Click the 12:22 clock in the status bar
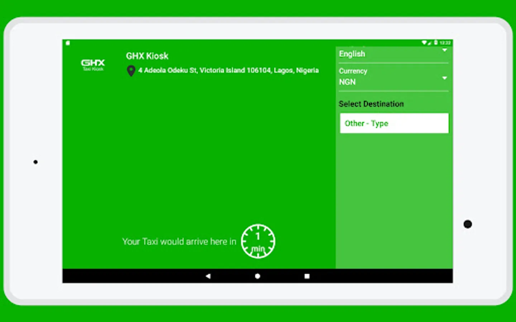This screenshot has height=322, width=516. coord(445,43)
